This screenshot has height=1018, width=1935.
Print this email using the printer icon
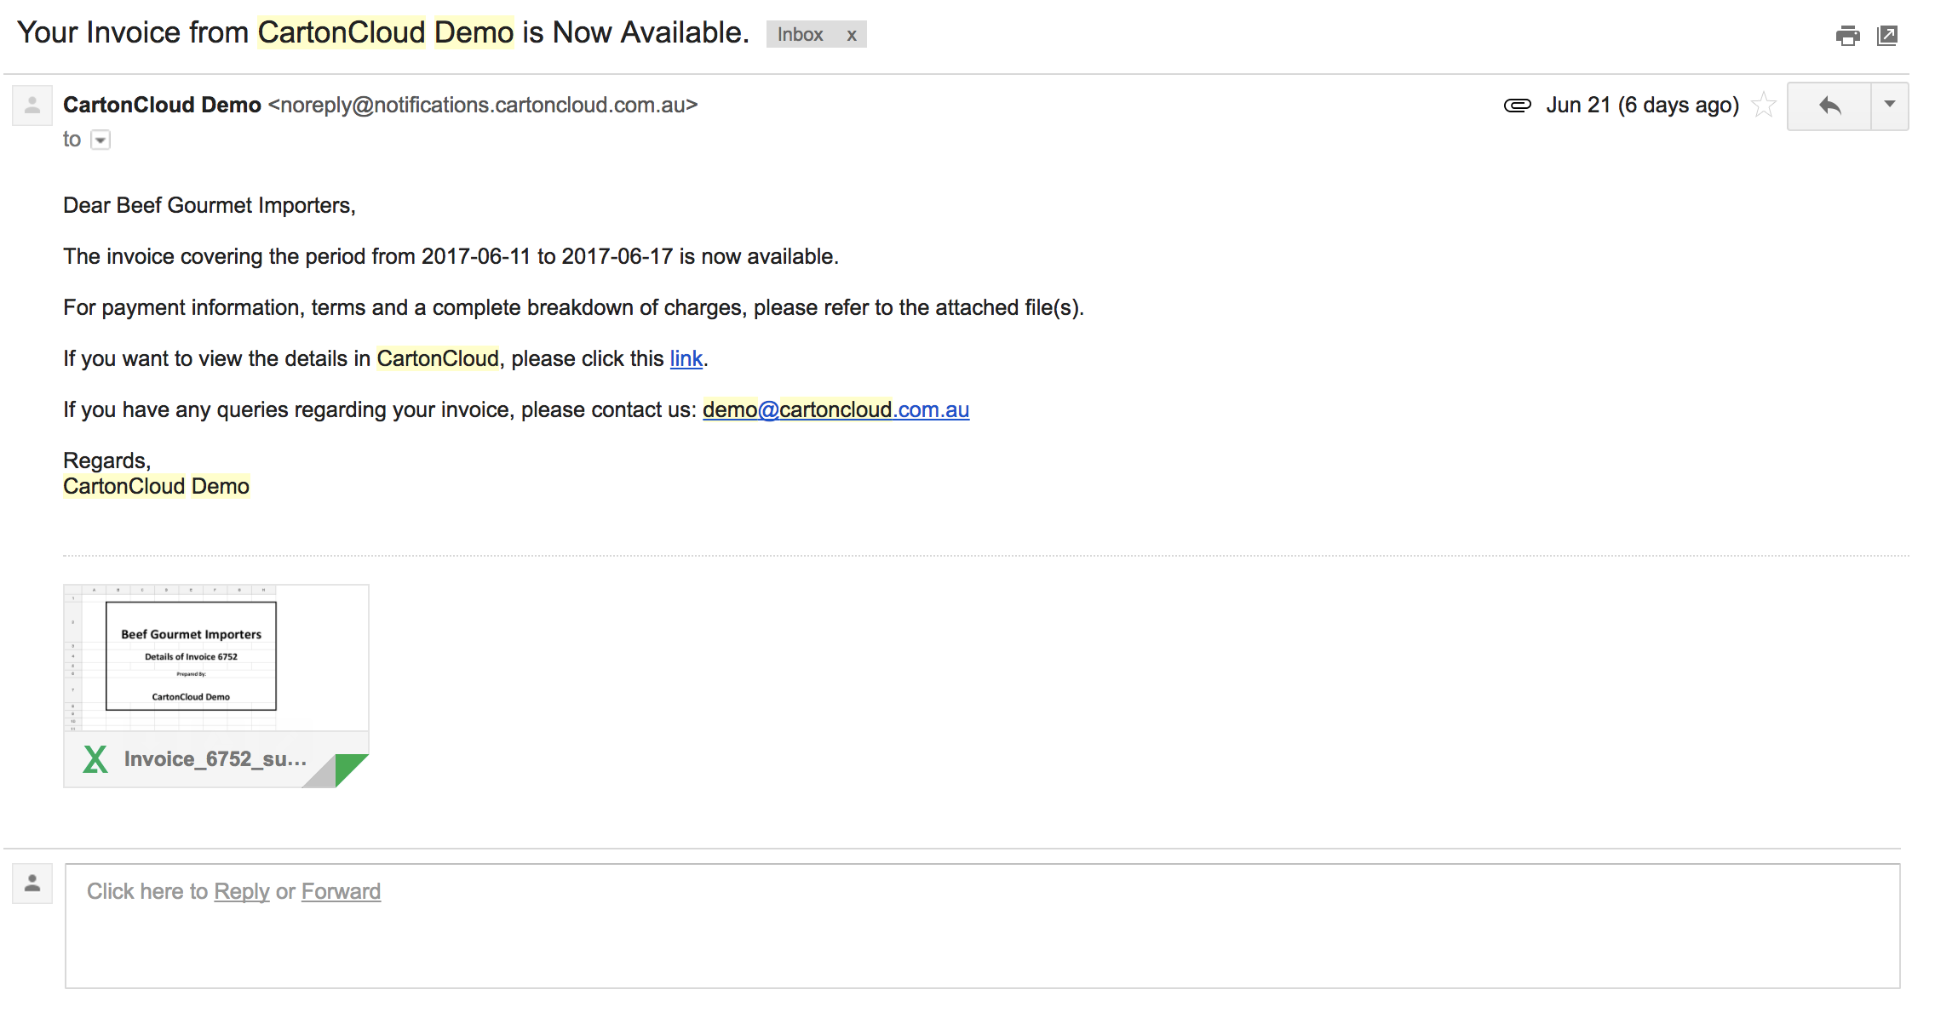(1847, 36)
